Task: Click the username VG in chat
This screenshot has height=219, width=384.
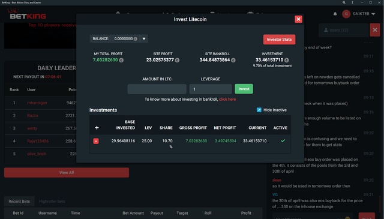Action: [x=275, y=195]
